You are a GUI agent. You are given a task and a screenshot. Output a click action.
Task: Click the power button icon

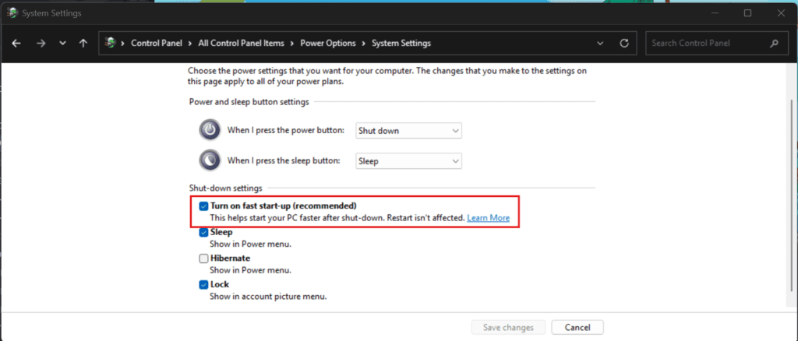(210, 130)
